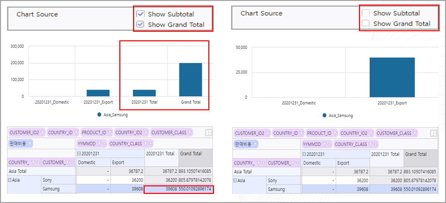Toggle Asia_Samsung legend marker in right chart
This screenshot has height=203, width=446.
tap(325, 115)
